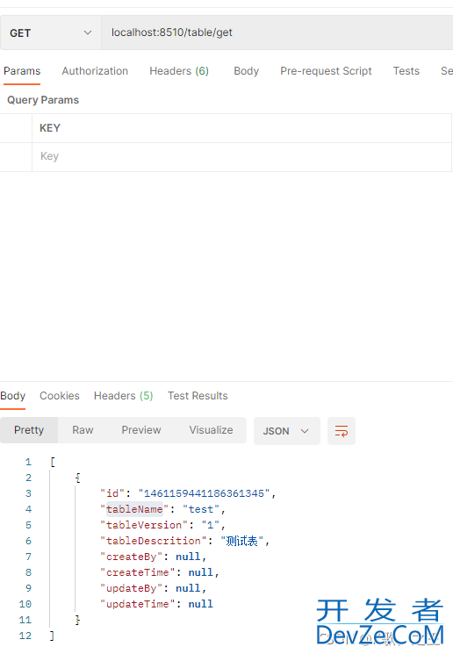Show the Test Results tab
The width and height of the screenshot is (453, 654).
coord(198,395)
